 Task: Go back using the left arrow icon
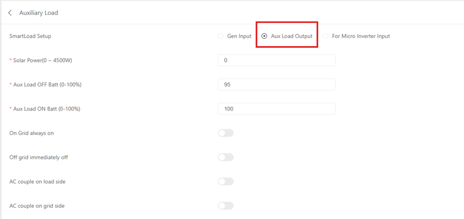point(10,13)
